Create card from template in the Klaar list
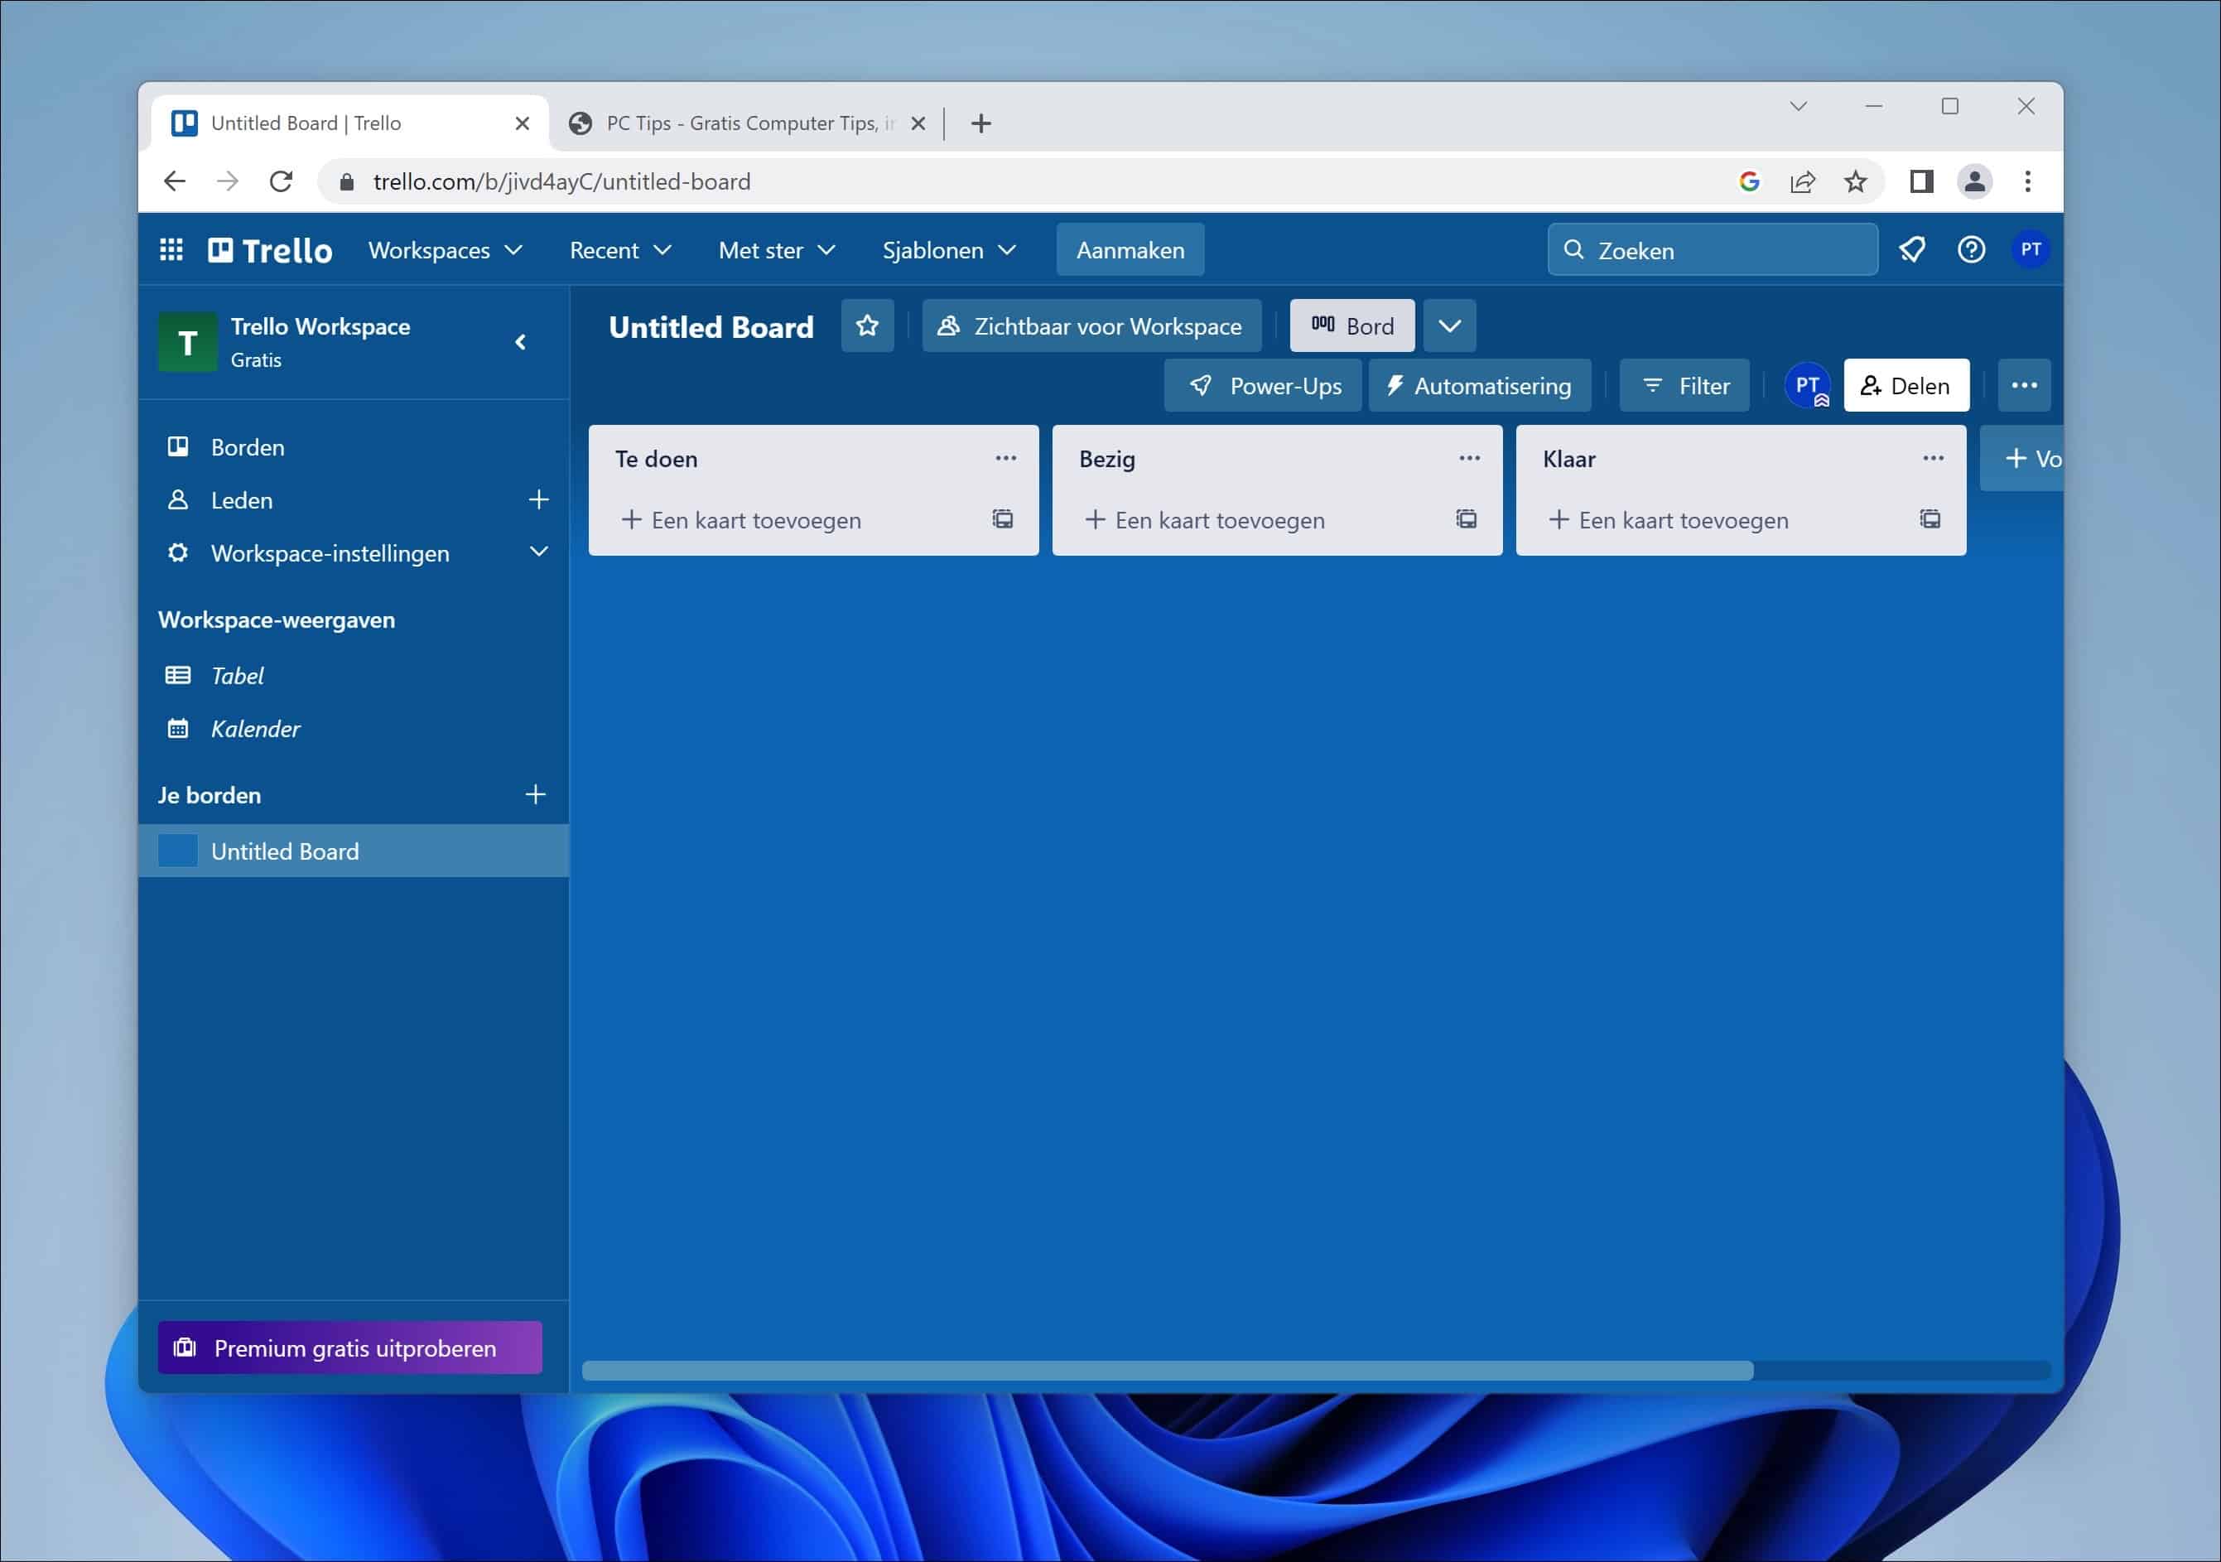Viewport: 2221px width, 1562px height. click(1930, 519)
